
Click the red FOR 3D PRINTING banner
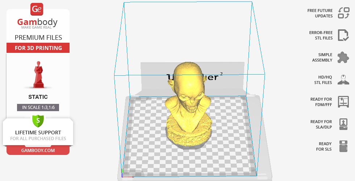click(38, 48)
